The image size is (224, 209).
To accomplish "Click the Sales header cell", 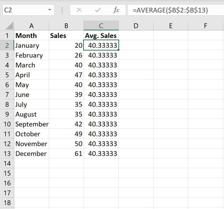I will coord(66,36).
